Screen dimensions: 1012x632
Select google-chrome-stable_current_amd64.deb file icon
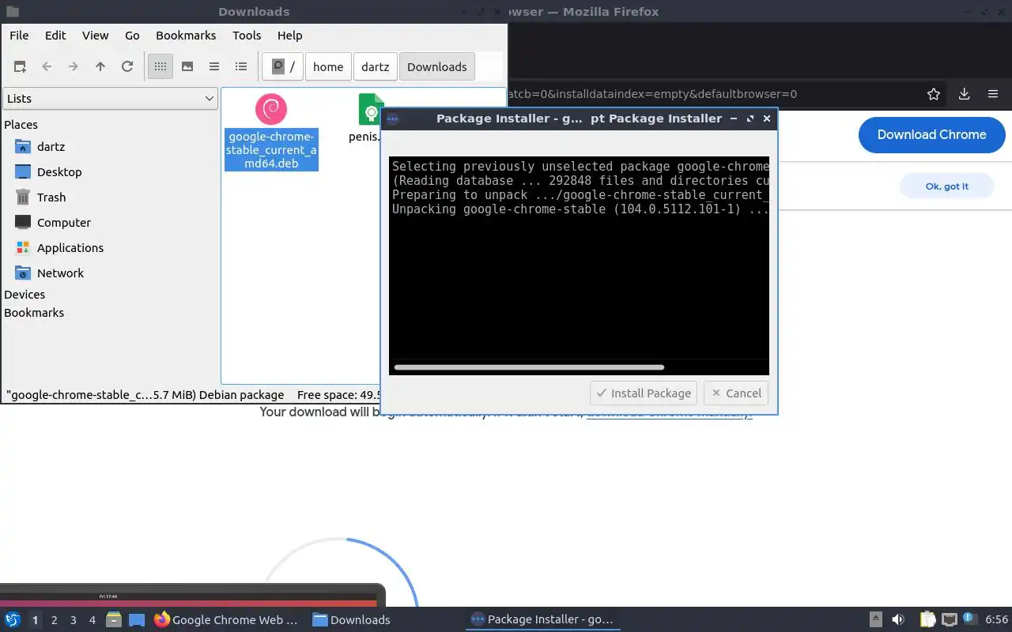click(x=271, y=109)
